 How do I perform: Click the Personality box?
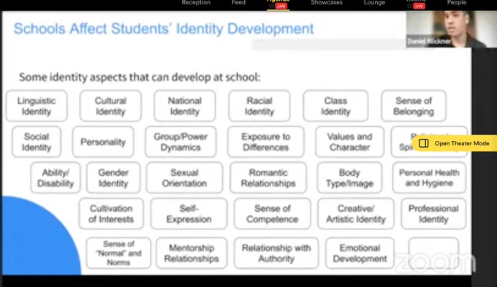tap(103, 142)
